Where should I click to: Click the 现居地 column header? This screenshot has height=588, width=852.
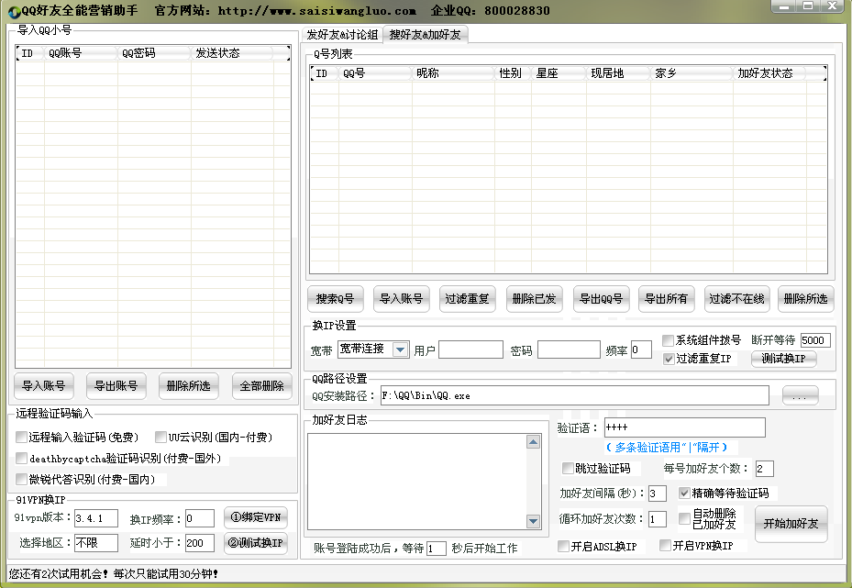tap(618, 73)
